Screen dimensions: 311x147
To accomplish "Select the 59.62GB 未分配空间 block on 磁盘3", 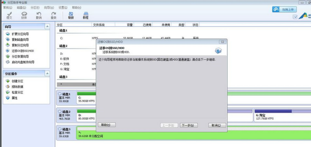I will [194, 133].
